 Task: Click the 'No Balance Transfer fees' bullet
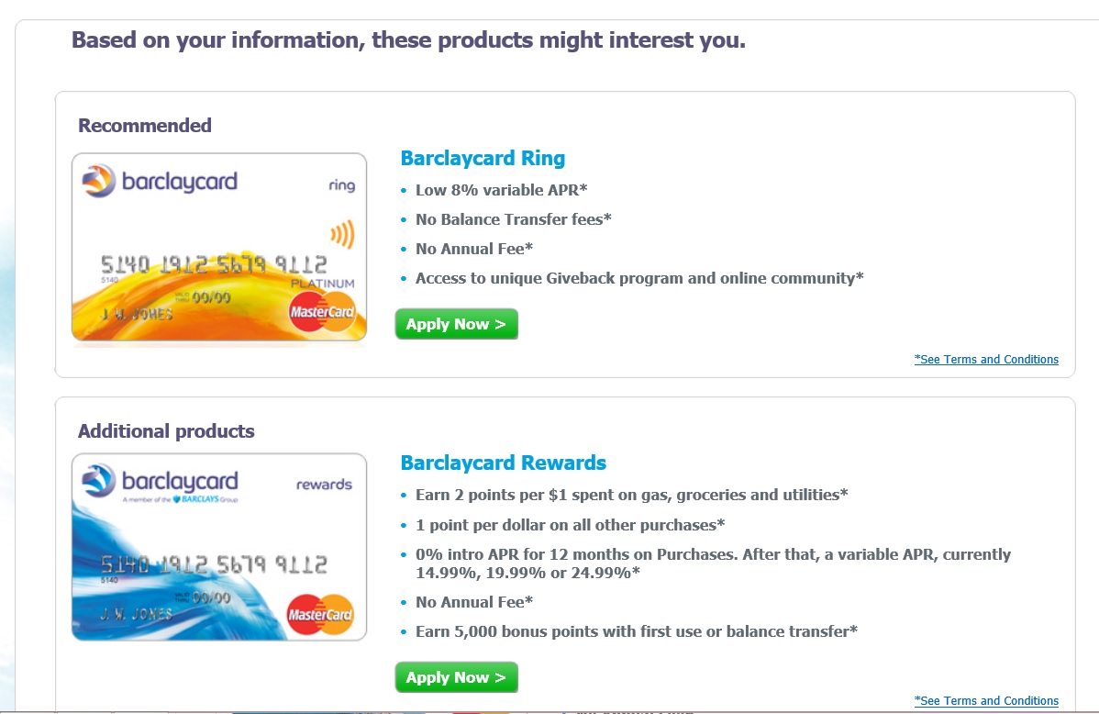tap(513, 219)
